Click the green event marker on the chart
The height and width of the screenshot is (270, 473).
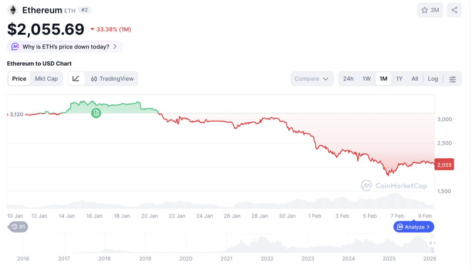pos(96,113)
